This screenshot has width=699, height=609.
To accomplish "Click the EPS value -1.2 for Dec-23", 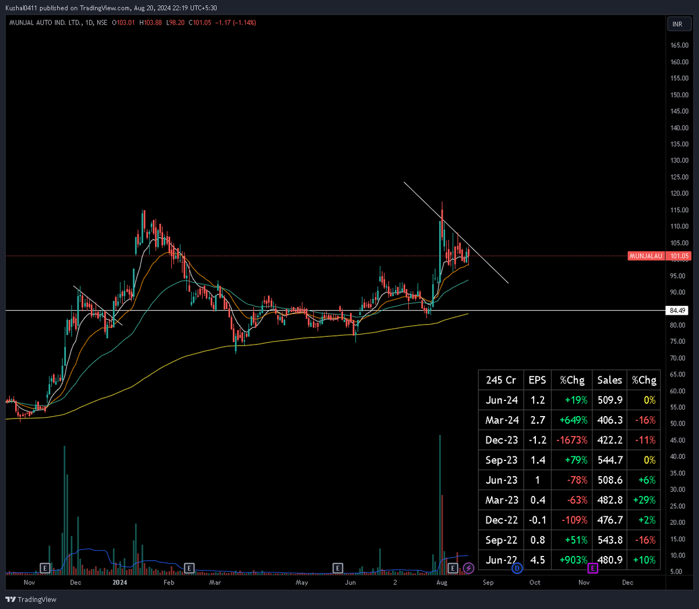I will [538, 440].
